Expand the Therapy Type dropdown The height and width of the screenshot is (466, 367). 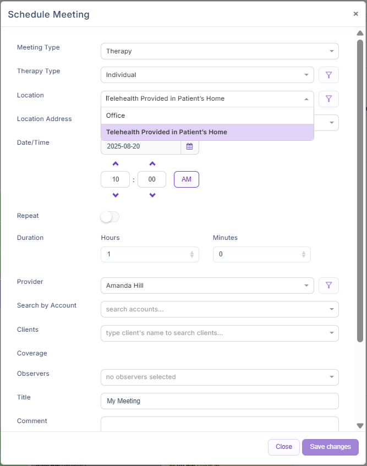point(207,75)
